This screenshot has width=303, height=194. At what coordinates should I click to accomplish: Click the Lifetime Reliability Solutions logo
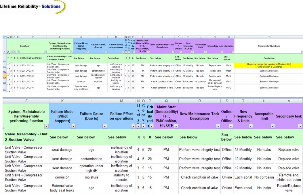[x=33, y=7]
